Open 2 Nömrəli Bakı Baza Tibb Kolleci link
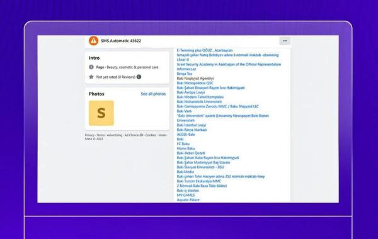Image resolution: width=378 pixels, height=239 pixels. [x=202, y=186]
